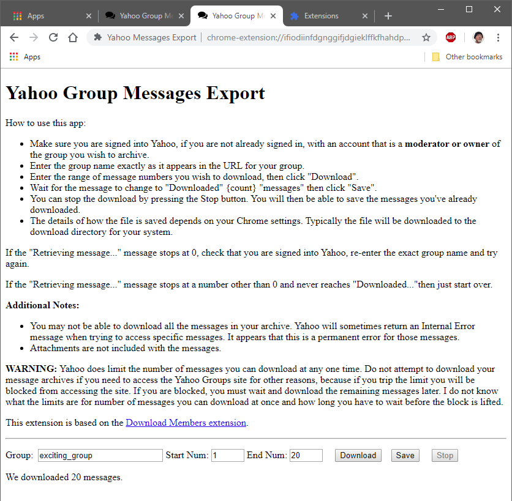Click the 'moderator or owner' bold text
This screenshot has height=501, width=512.
tap(447, 144)
